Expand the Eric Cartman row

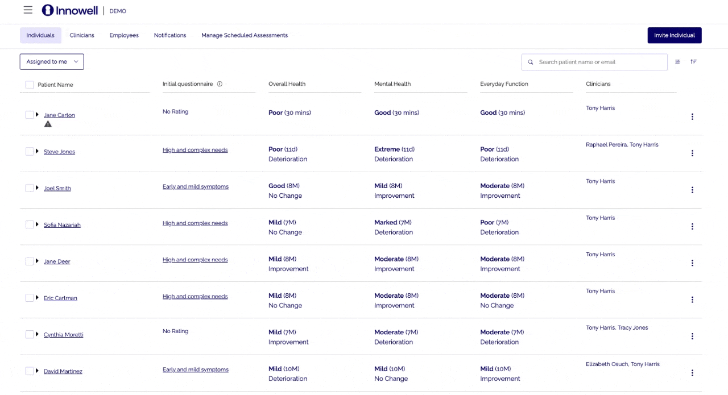[x=38, y=297]
